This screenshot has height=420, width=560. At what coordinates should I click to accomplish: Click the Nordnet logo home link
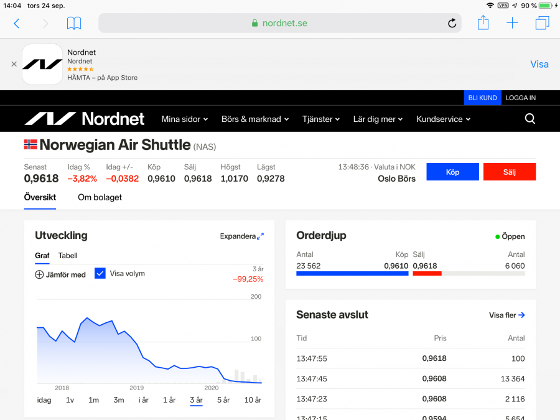[84, 119]
